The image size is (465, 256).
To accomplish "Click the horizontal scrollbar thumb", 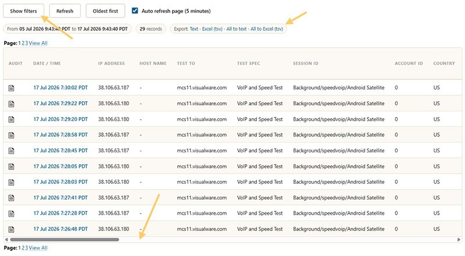I will pos(65,239).
